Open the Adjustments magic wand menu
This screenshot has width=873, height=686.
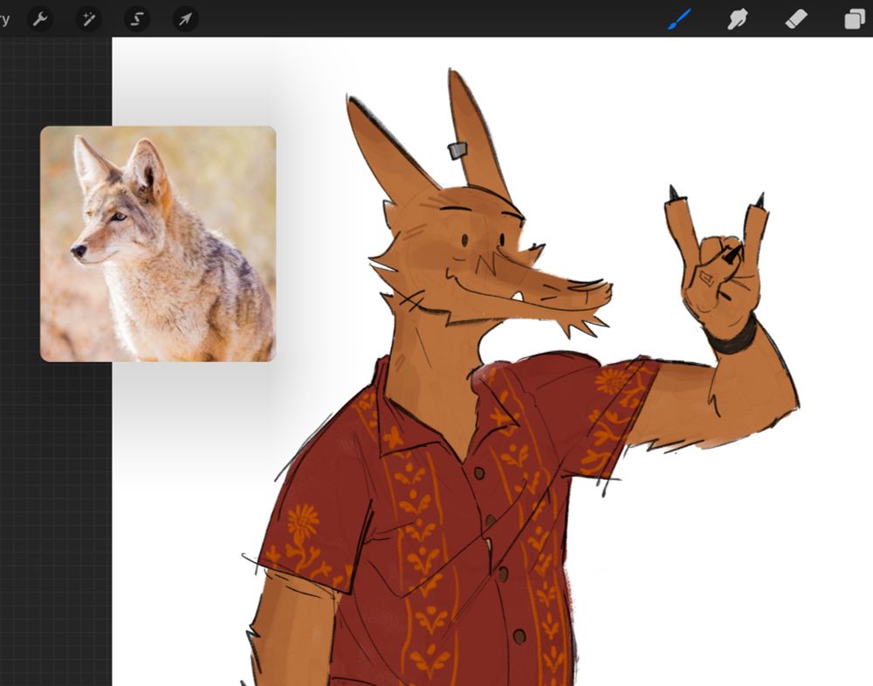click(x=88, y=19)
